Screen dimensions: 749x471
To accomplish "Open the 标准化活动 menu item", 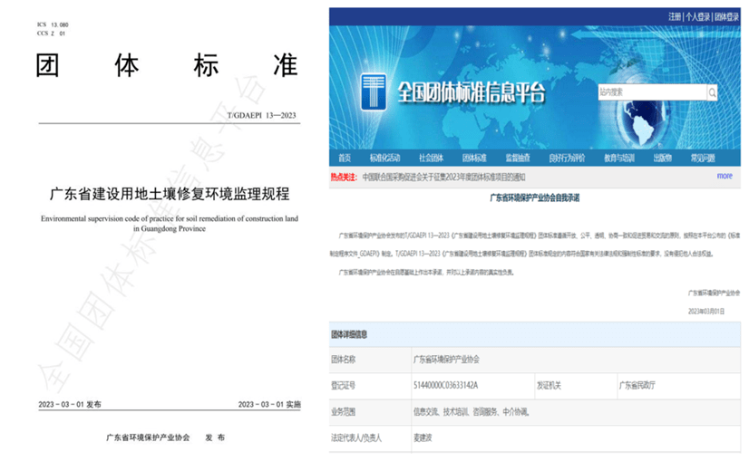I will click(x=384, y=158).
